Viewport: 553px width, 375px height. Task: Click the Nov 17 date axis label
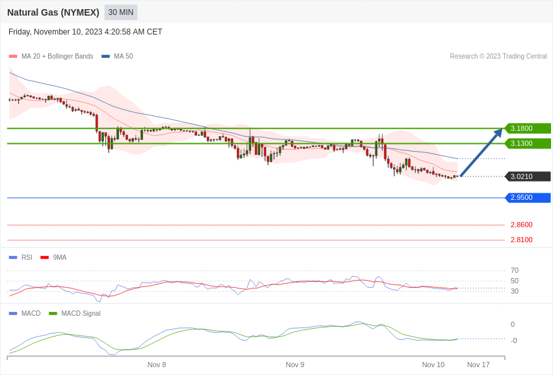click(x=479, y=365)
